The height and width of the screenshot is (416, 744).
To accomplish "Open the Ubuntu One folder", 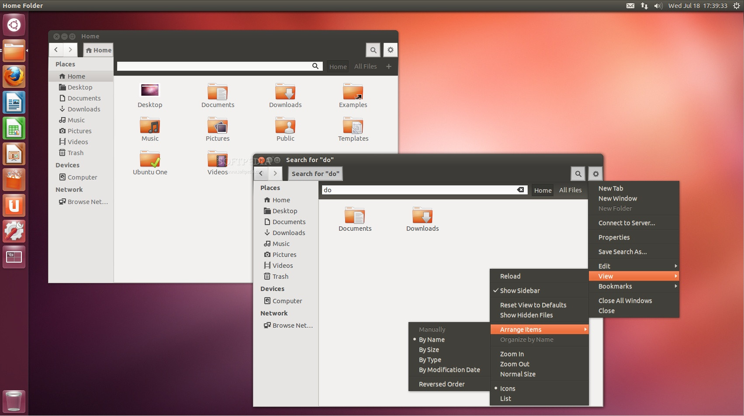I will (x=150, y=160).
